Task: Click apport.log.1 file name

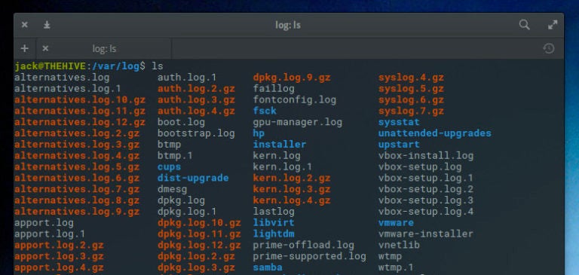Action: click(x=50, y=234)
